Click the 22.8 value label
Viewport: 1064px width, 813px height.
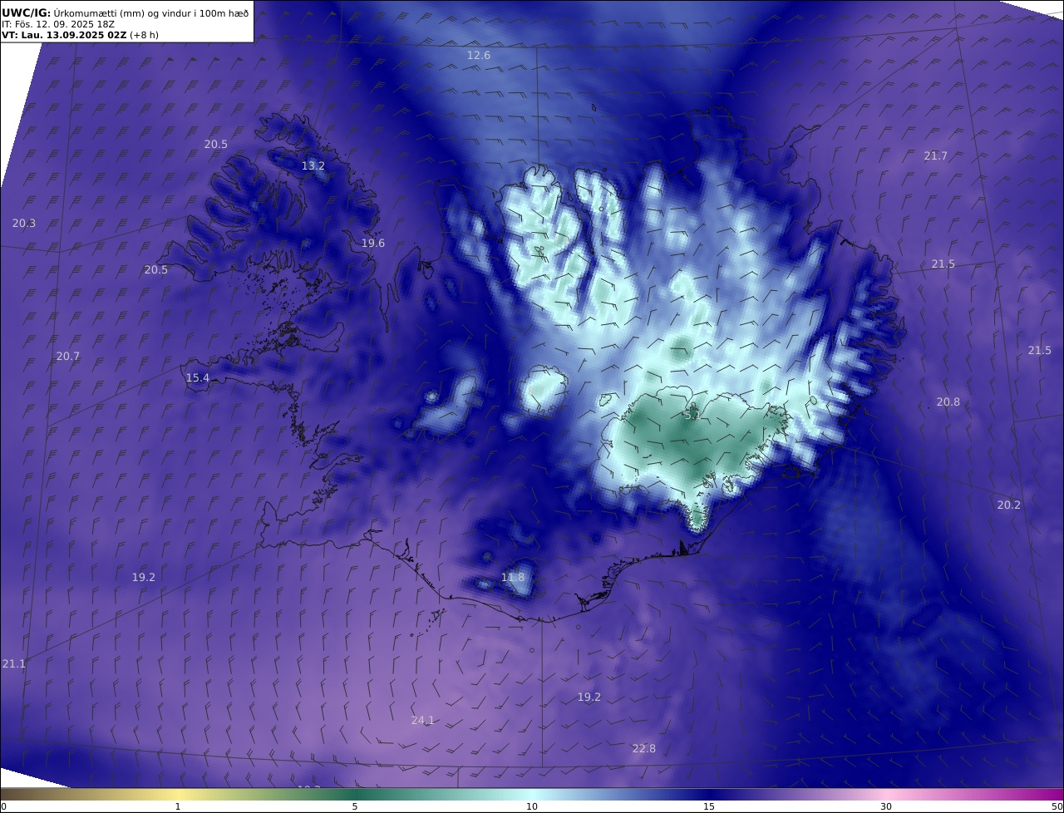[x=643, y=749]
